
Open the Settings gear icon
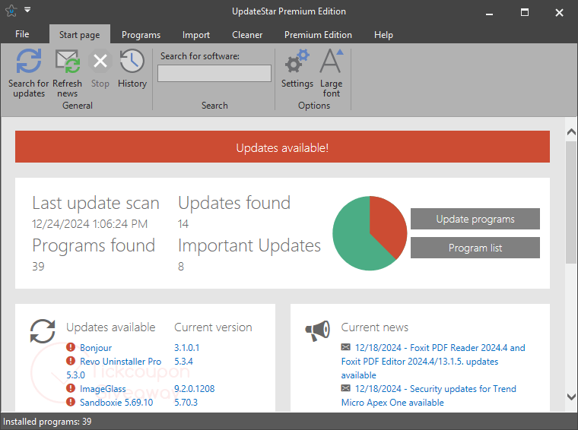[x=297, y=61]
